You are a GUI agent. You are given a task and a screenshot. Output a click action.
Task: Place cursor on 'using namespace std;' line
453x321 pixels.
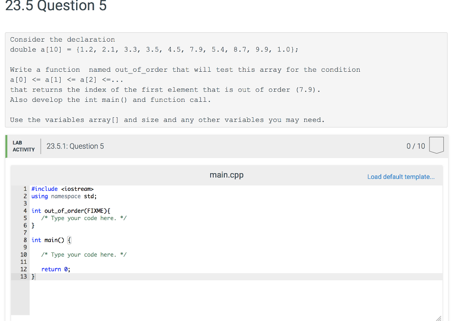click(x=64, y=196)
